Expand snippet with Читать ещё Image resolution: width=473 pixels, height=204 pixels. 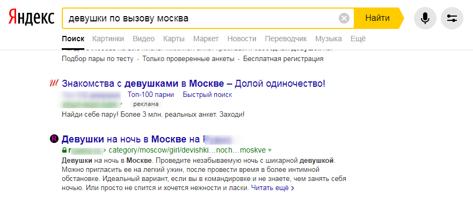[273, 188]
